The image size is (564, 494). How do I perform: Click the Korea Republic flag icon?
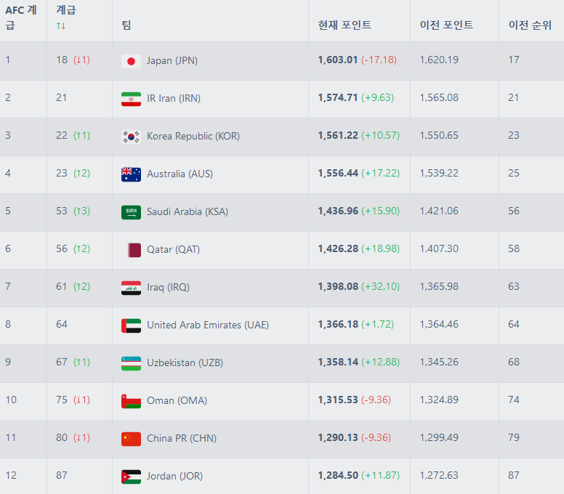pos(131,137)
